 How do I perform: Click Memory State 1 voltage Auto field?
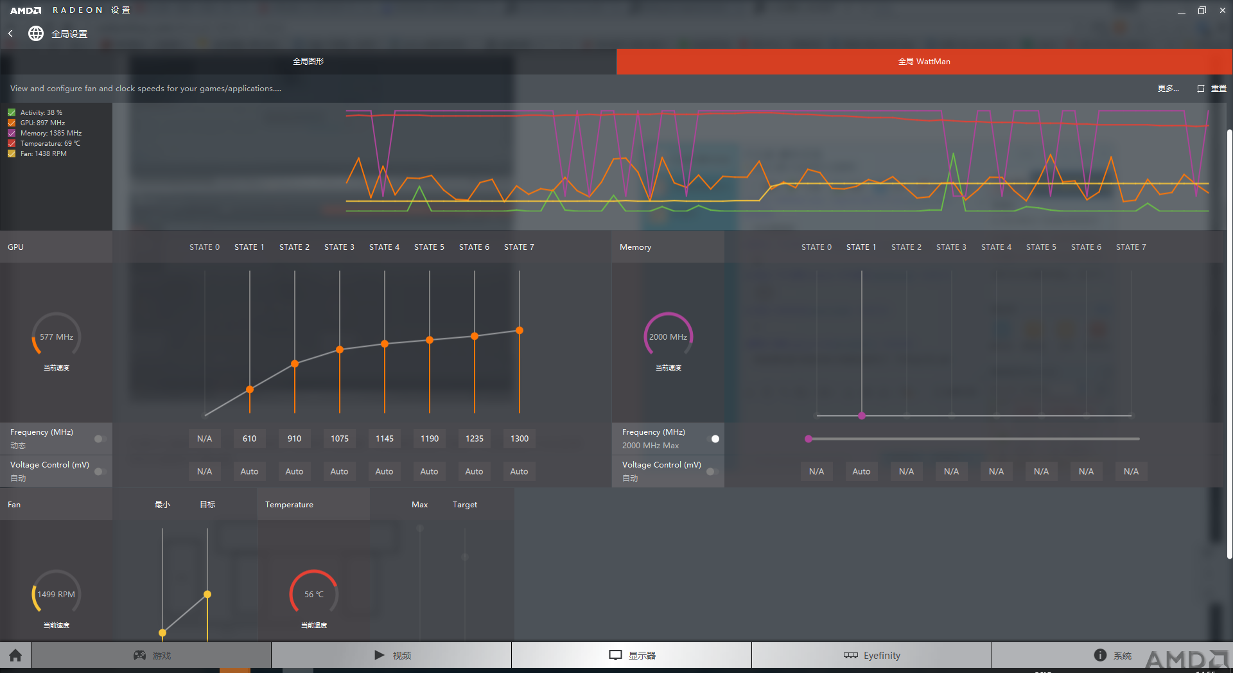[x=861, y=471]
